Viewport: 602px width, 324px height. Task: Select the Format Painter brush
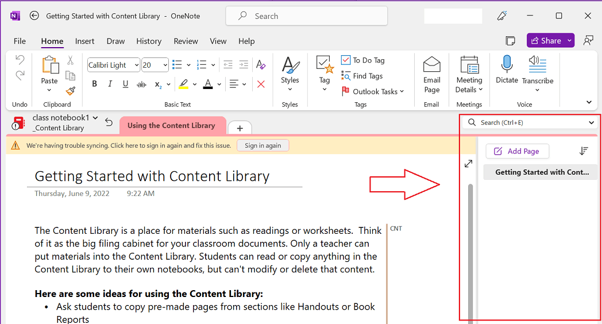pos(70,91)
